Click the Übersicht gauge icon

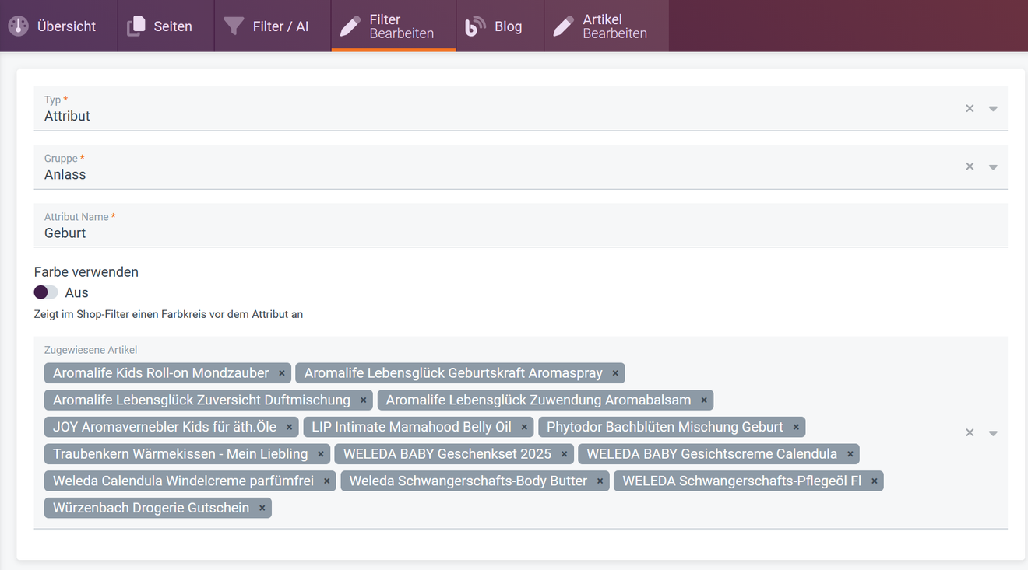click(x=19, y=26)
